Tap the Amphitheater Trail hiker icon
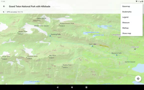Viewport: 144px width, 90px height. 119,38
